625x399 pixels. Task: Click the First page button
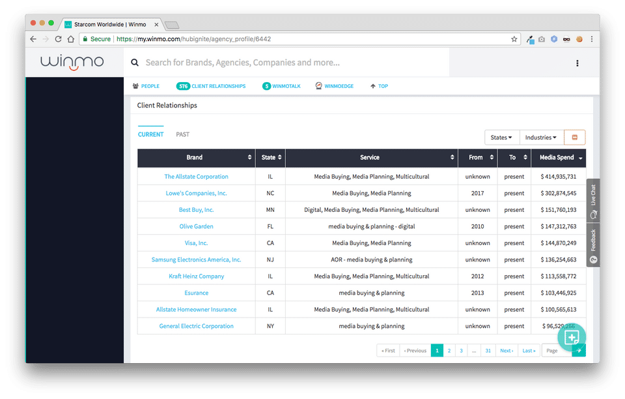388,350
